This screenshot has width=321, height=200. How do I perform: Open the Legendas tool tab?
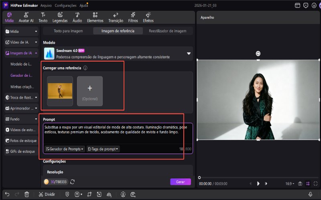[60, 18]
